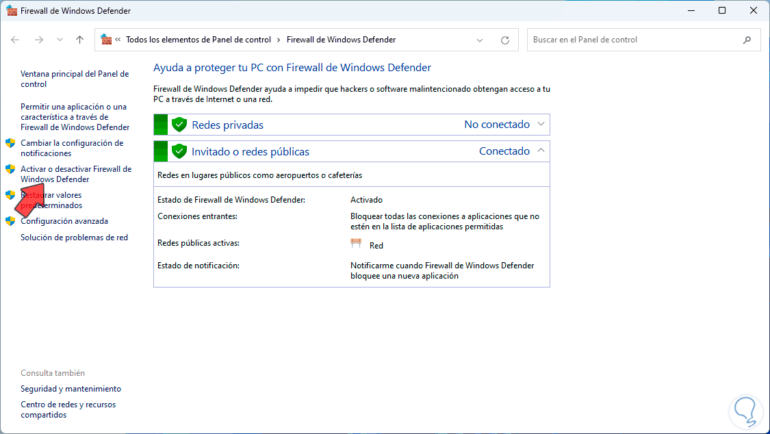Click the Redes privadas header text

(x=227, y=125)
